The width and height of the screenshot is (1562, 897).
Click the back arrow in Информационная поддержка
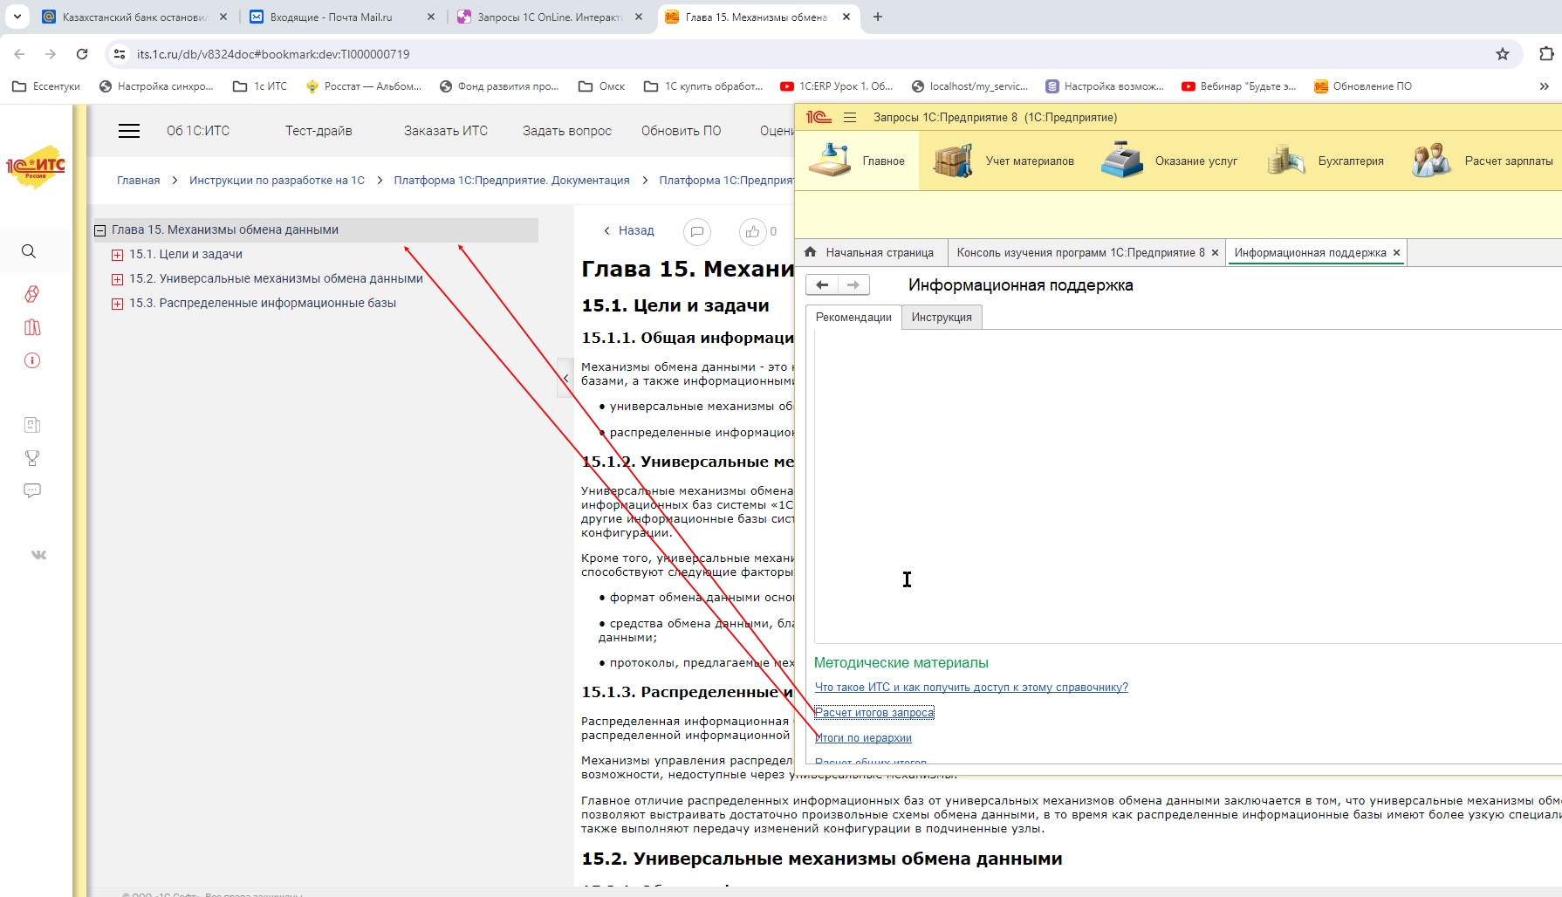pos(822,284)
